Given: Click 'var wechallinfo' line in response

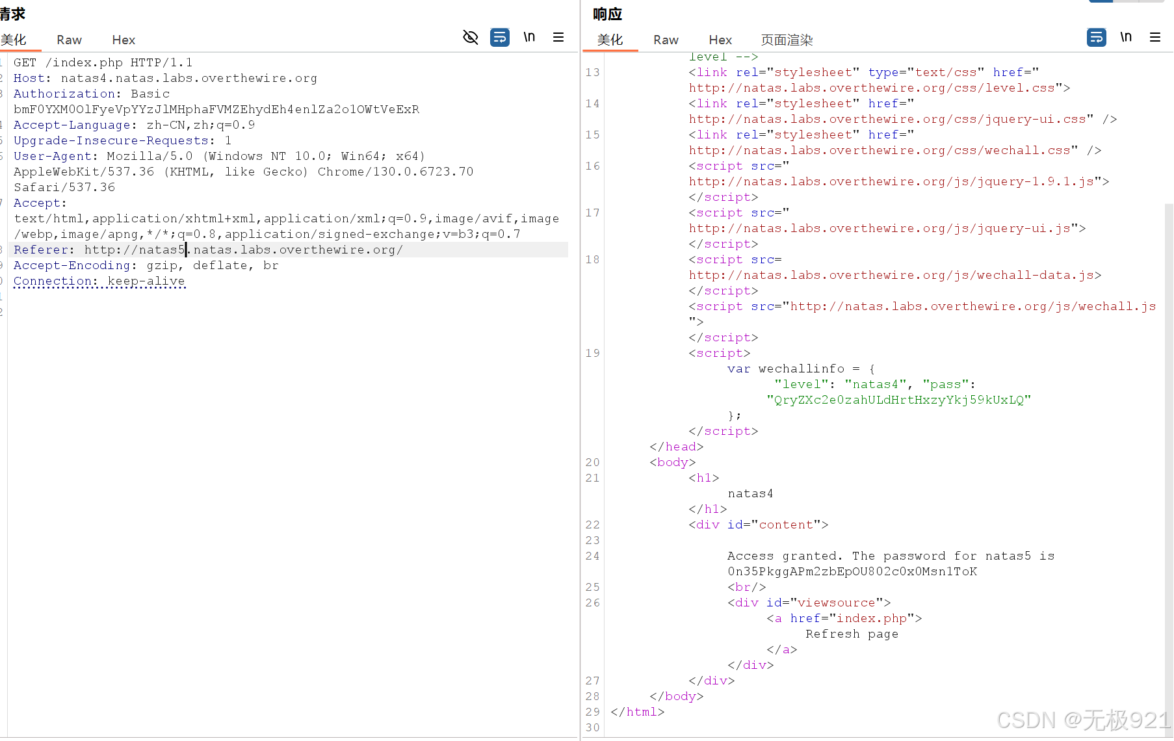Looking at the screenshot, I should (x=801, y=369).
